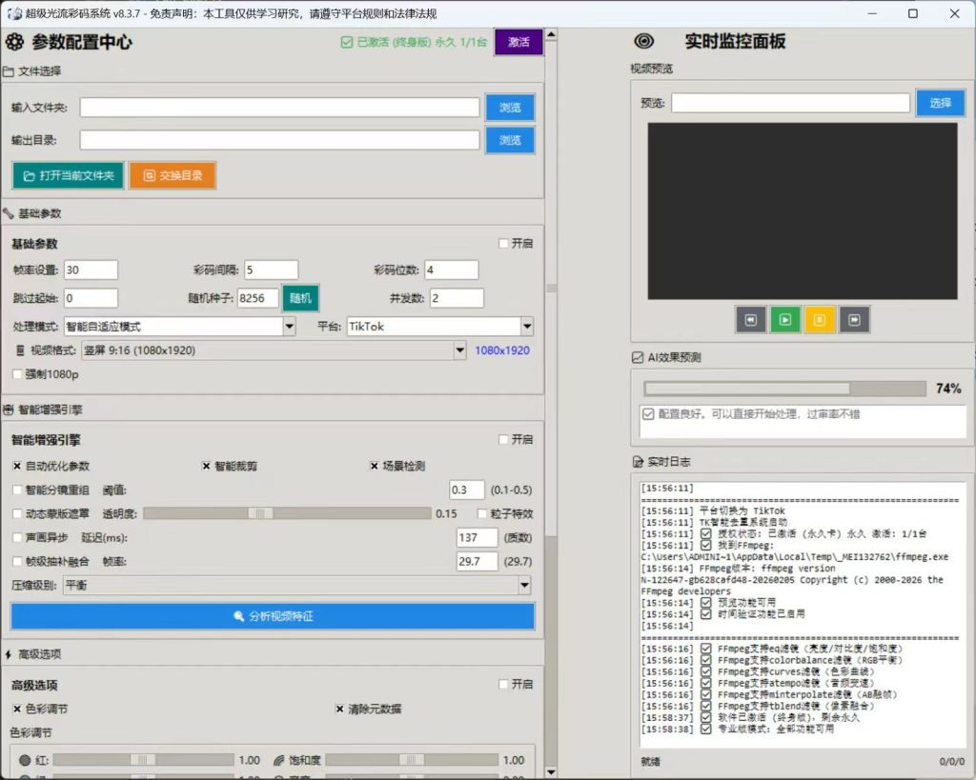The width and height of the screenshot is (976, 780).
Task: Click the green checkmark icon before 已激活
Action: click(347, 42)
